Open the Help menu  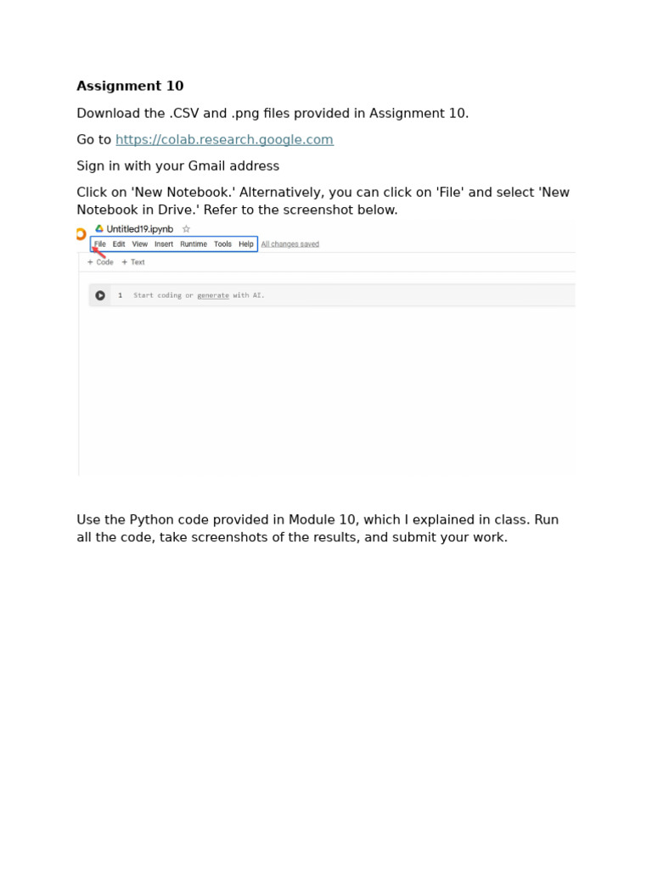[x=246, y=244]
